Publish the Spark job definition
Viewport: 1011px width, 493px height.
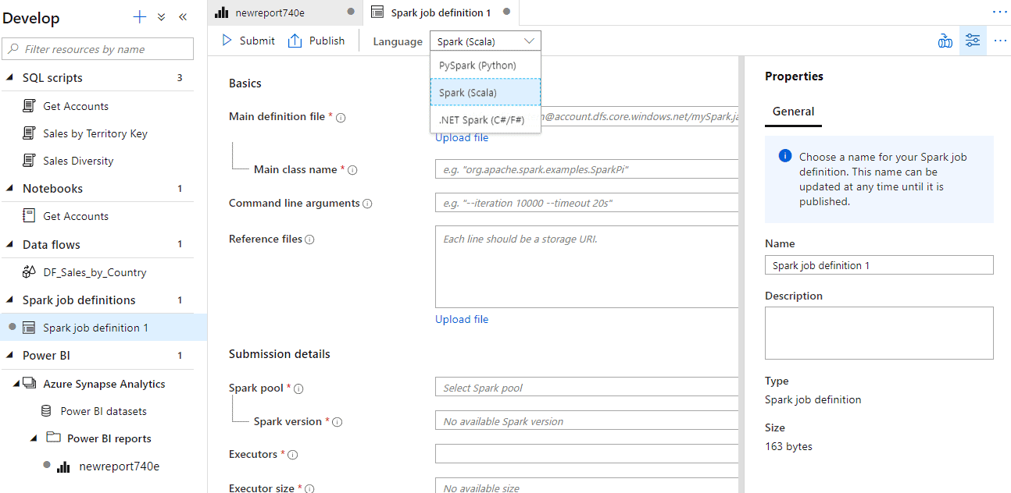[316, 41]
